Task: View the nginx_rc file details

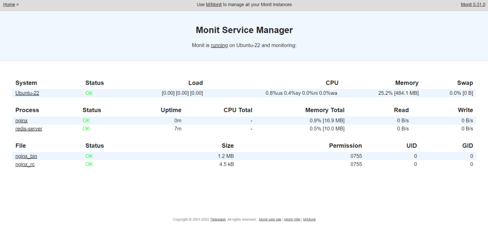Action: [x=25, y=164]
